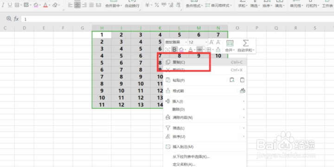Open the 插入(I) submenu
The width and height of the screenshot is (334, 167).
click(x=205, y=101)
